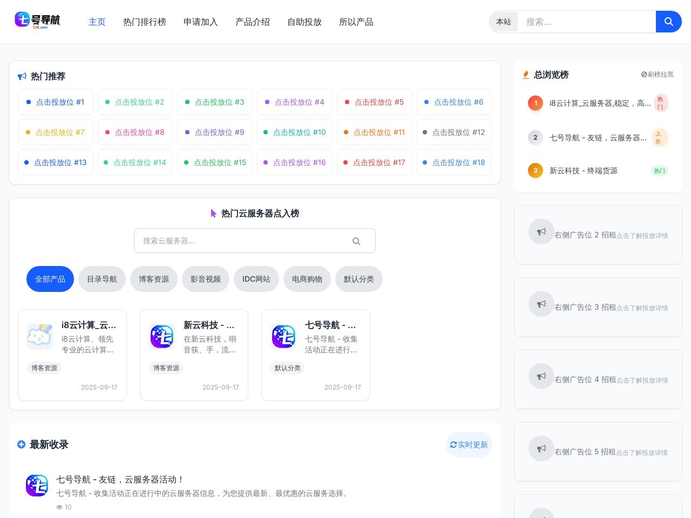
Task: Click the megaphone icon of 右侧广告位 4
Action: [541, 376]
